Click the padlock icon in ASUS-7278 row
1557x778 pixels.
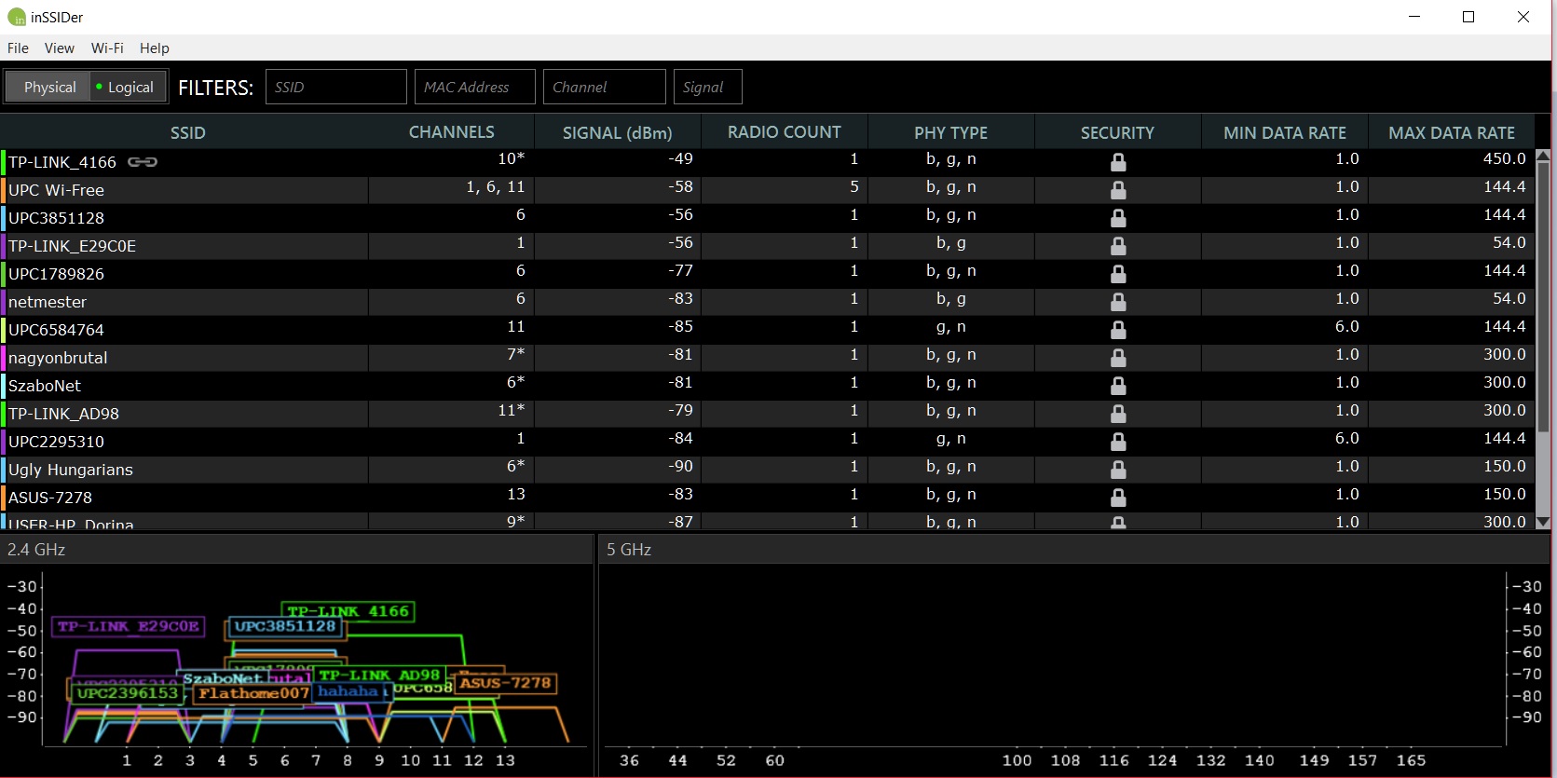pos(1118,498)
